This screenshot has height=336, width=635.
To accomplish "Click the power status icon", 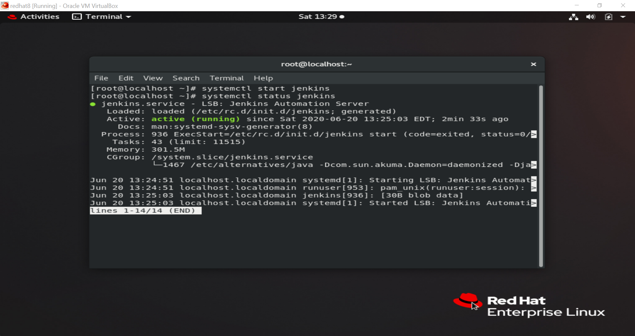I will click(609, 17).
